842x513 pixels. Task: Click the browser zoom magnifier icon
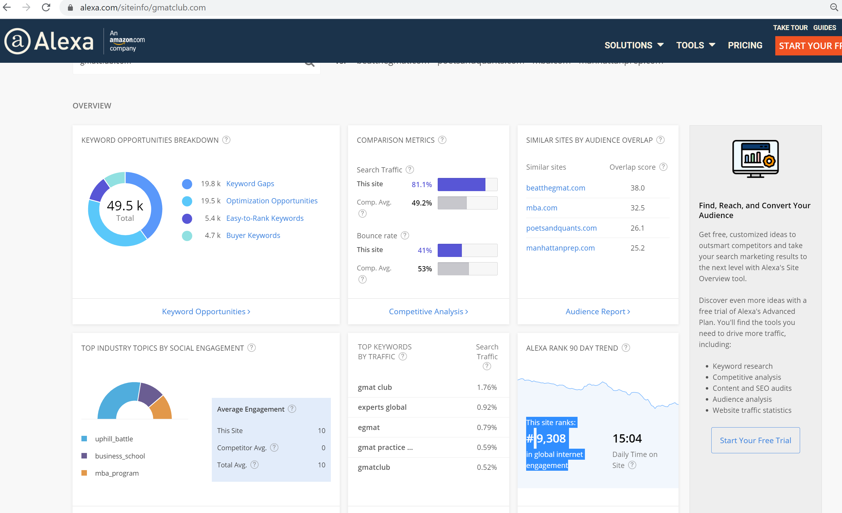pyautogui.click(x=834, y=8)
